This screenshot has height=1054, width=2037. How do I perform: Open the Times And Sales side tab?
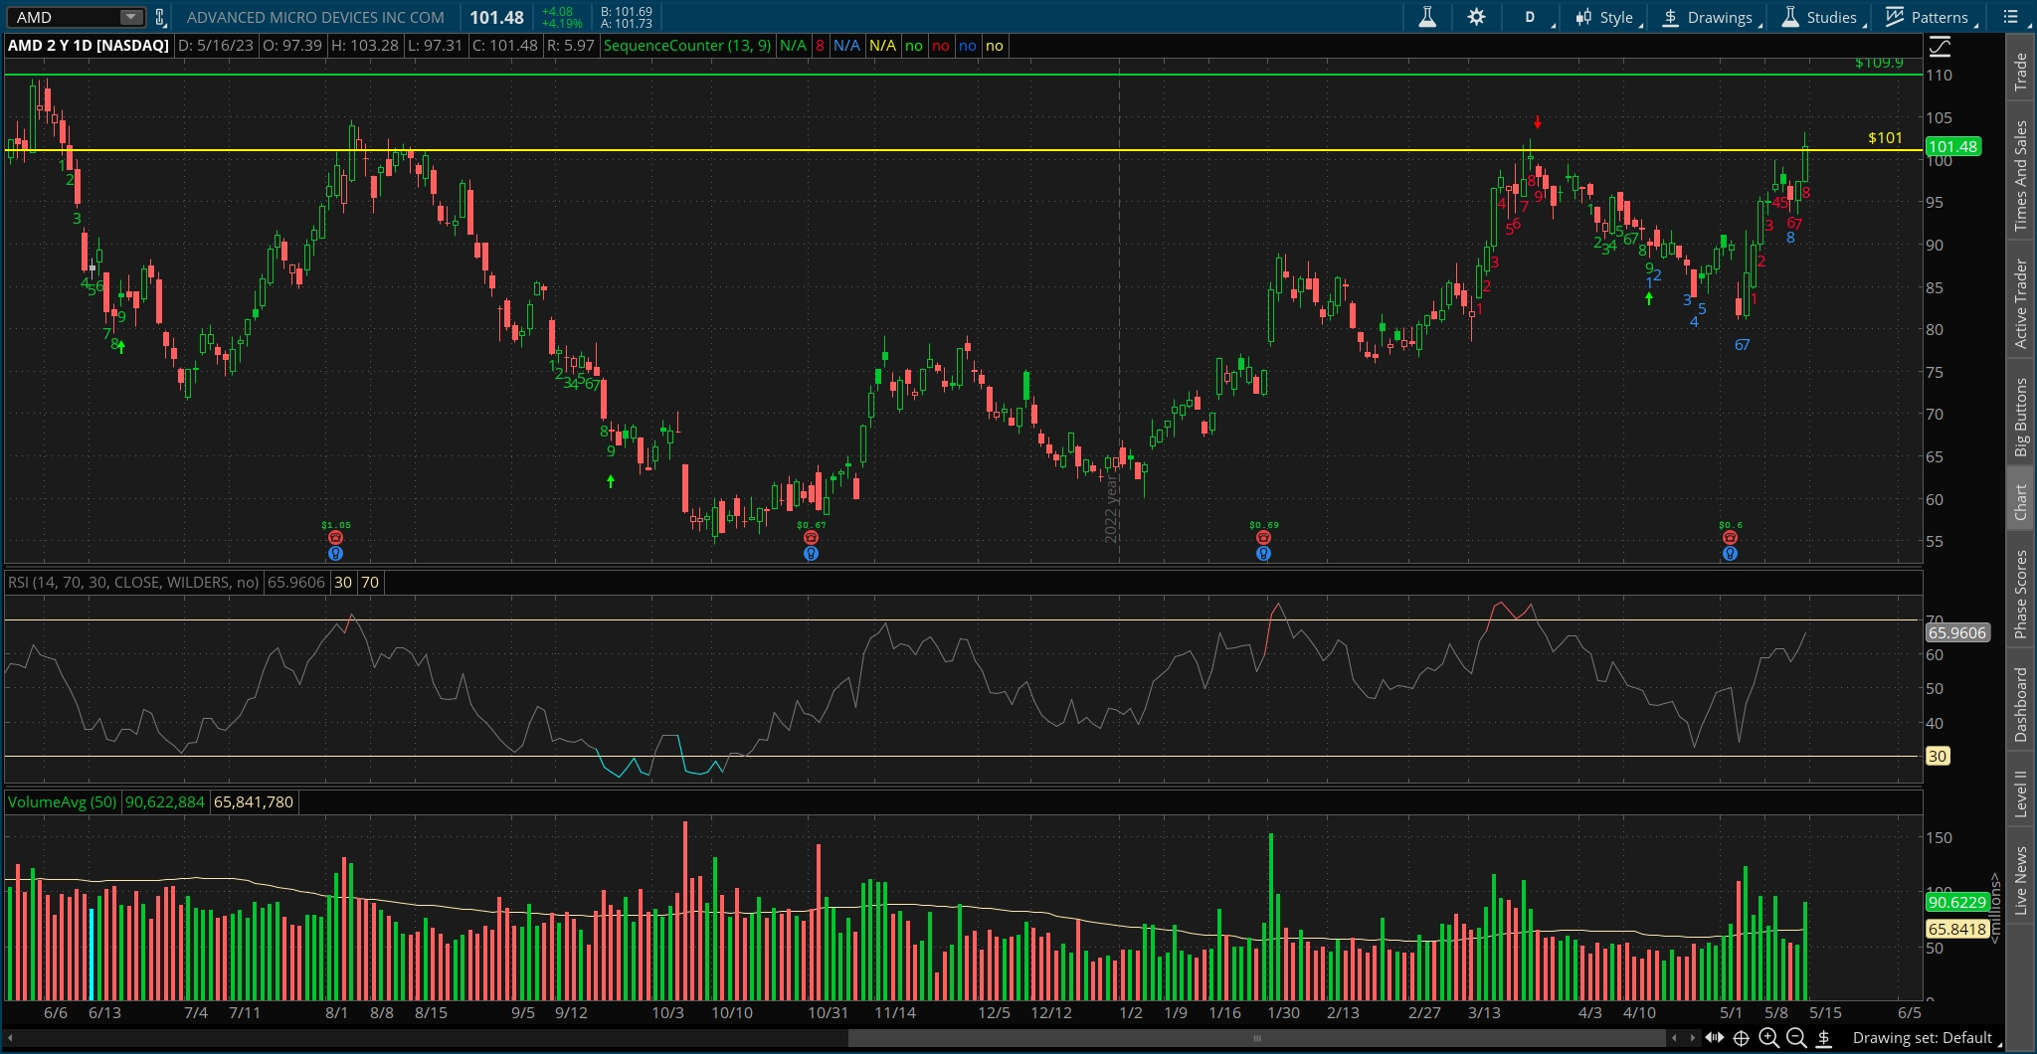(2020, 176)
